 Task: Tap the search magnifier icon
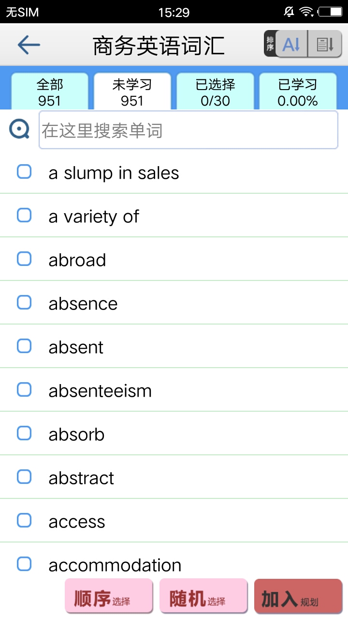[19, 129]
